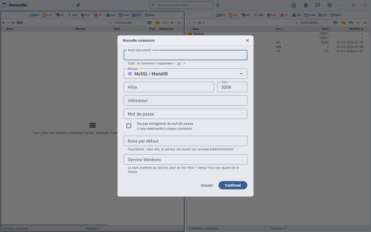This screenshot has width=371, height=232.
Task: Click the lock icon in title bar
Action: point(294,5)
